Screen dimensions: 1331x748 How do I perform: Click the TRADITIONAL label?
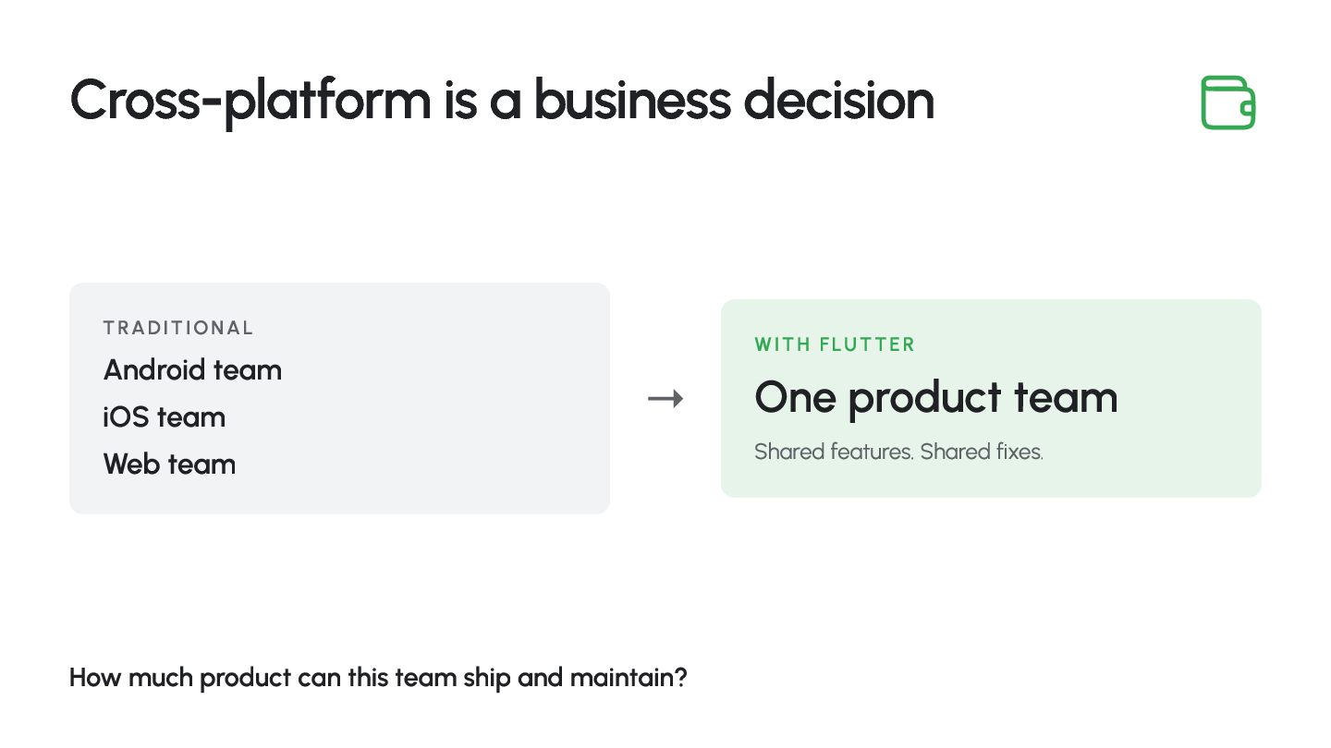[178, 328]
